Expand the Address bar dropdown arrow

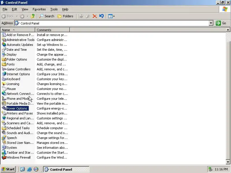click(x=211, y=23)
